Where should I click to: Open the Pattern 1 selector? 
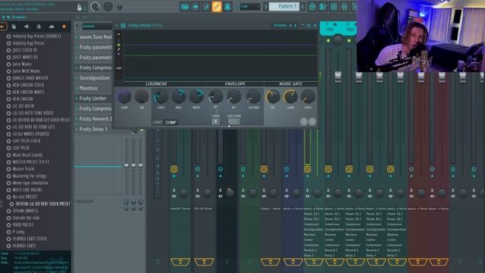[x=284, y=7]
